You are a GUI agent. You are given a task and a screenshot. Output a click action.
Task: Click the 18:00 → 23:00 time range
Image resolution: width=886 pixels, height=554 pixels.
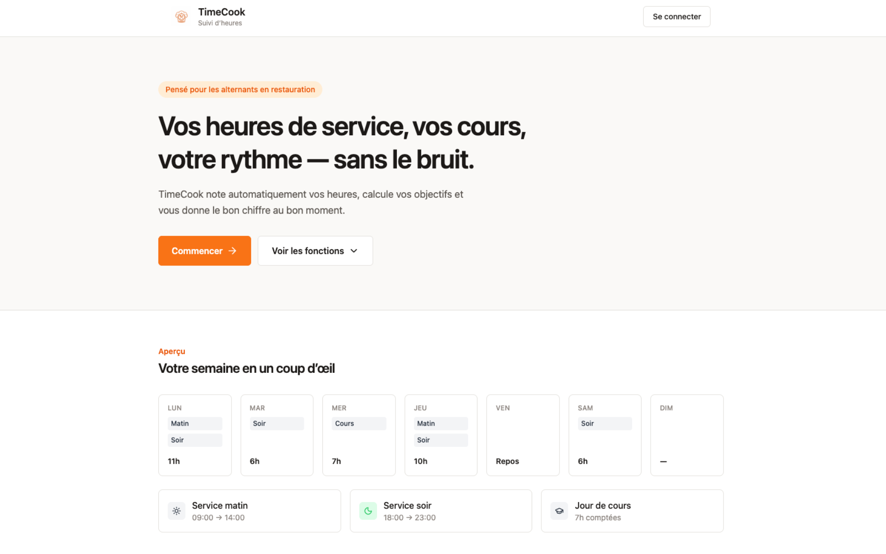click(x=409, y=517)
